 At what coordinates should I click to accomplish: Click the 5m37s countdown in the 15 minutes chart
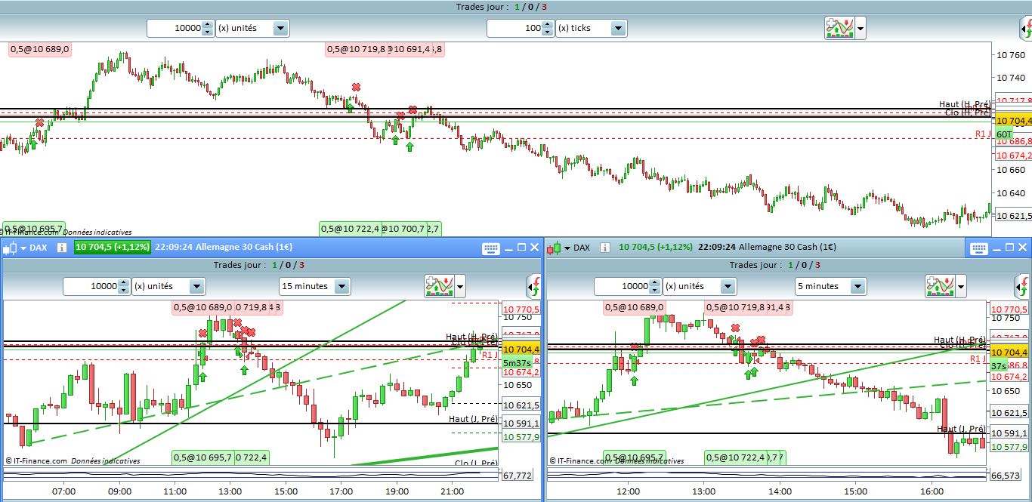pyautogui.click(x=517, y=362)
